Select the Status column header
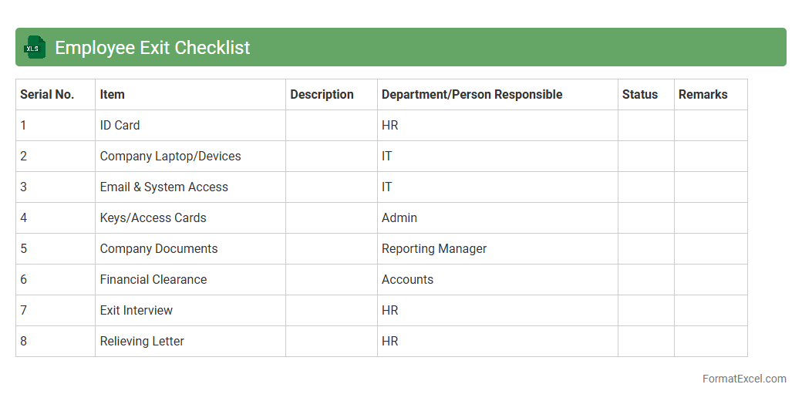The height and width of the screenshot is (401, 802). pyautogui.click(x=639, y=95)
